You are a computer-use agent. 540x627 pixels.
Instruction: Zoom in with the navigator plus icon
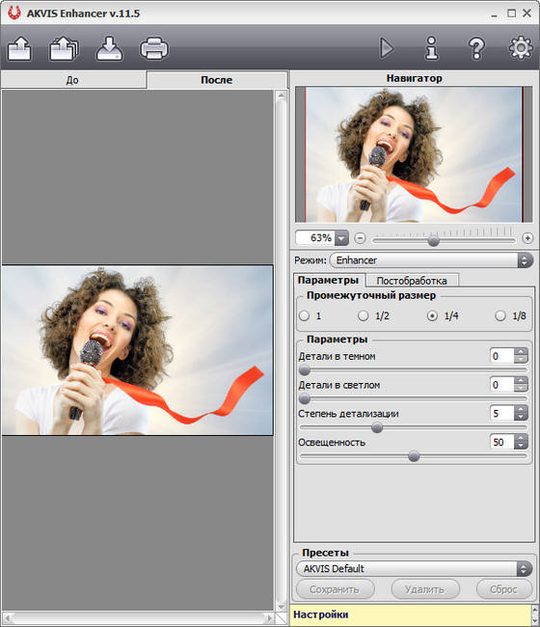pyautogui.click(x=527, y=238)
